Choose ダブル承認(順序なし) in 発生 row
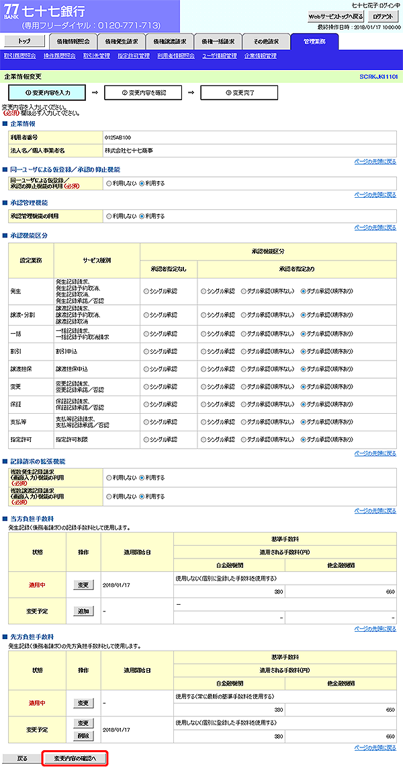 pos(243,291)
